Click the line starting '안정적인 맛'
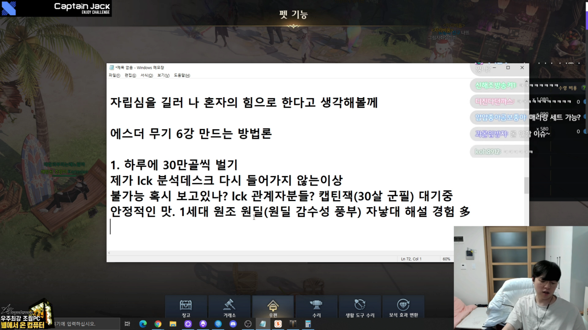The width and height of the screenshot is (588, 330). (x=290, y=212)
